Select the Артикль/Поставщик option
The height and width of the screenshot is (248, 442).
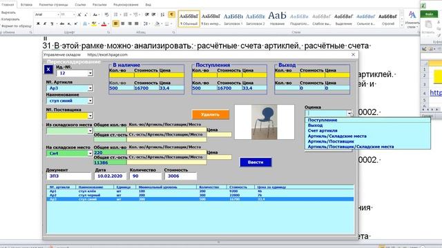coord(368,141)
